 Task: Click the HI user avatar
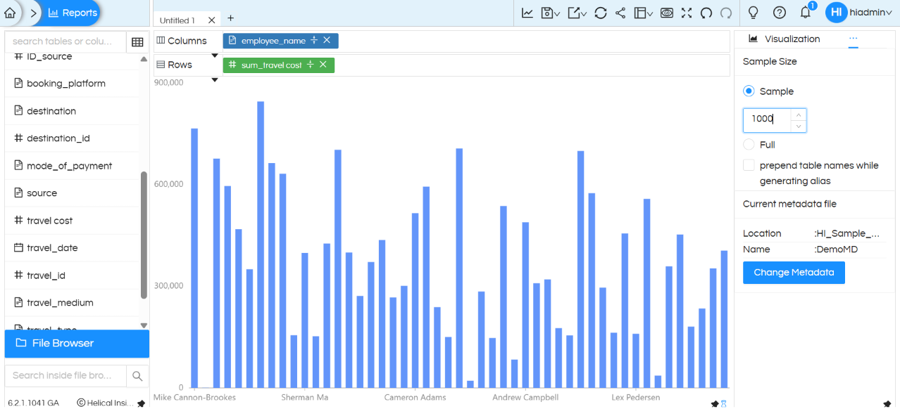[836, 13]
